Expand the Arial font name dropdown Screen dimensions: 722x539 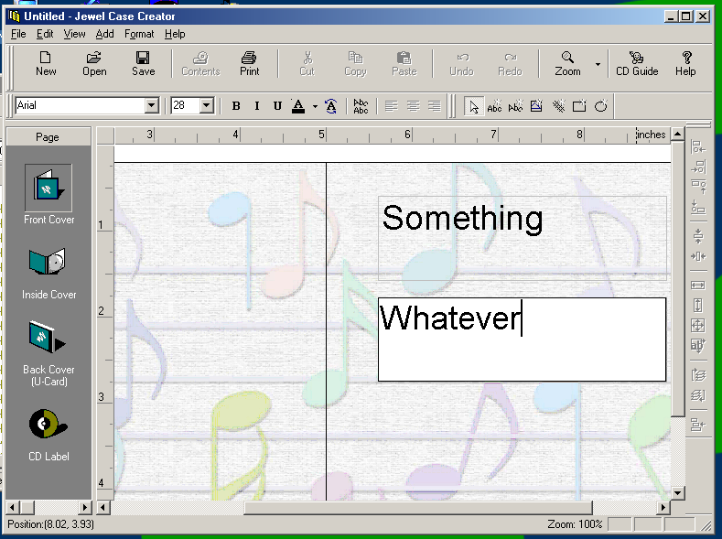pyautogui.click(x=152, y=106)
